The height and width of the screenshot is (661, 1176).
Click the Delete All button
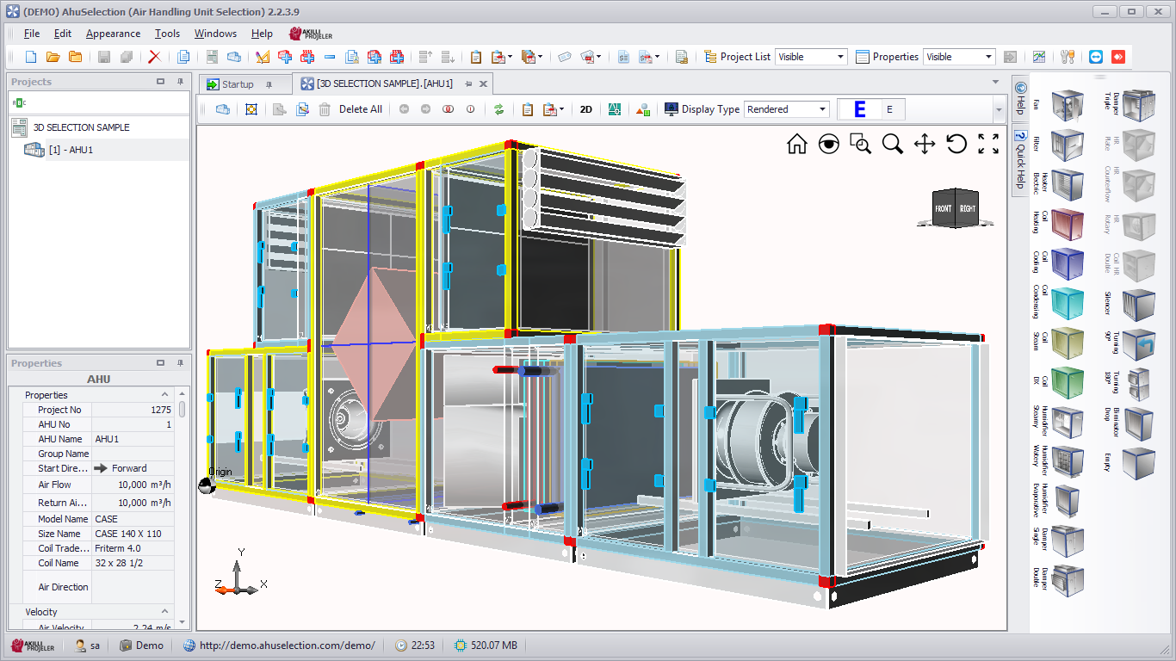tap(360, 109)
